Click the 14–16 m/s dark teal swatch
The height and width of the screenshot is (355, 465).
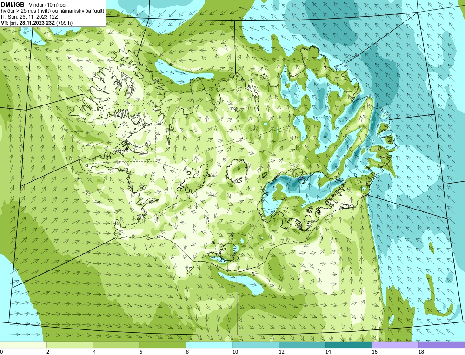[x=349, y=345]
